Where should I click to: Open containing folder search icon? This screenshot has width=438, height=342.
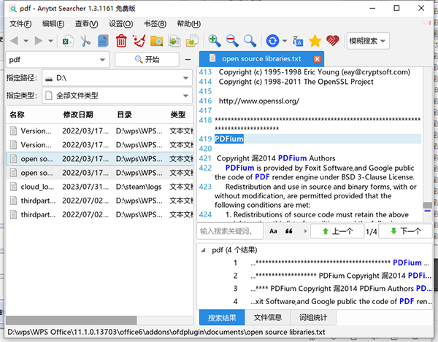tap(156, 41)
